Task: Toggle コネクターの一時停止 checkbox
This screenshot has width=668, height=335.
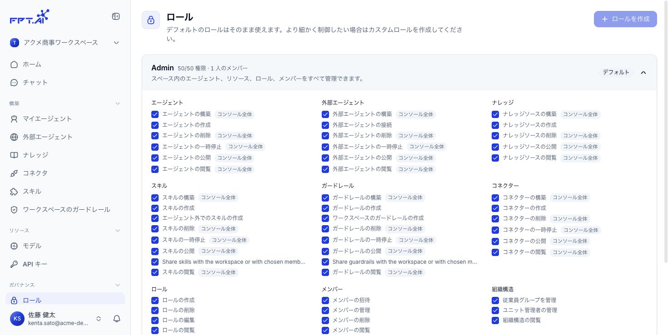Action: click(495, 230)
